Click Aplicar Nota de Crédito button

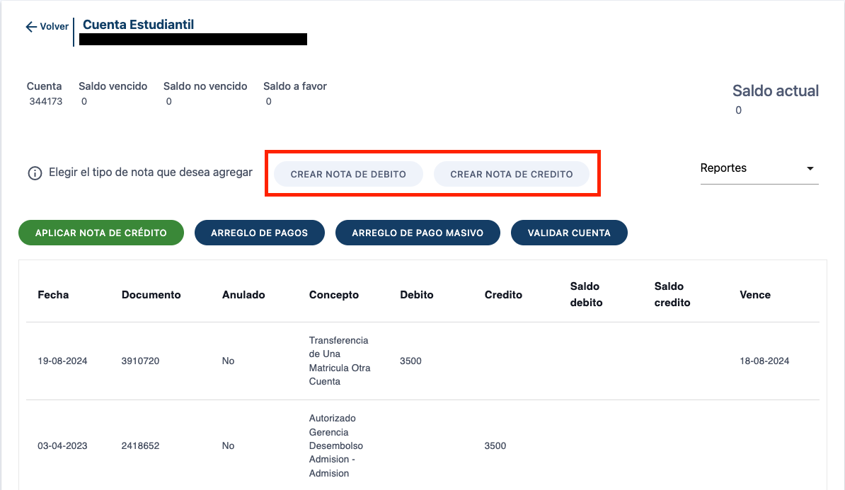click(100, 233)
